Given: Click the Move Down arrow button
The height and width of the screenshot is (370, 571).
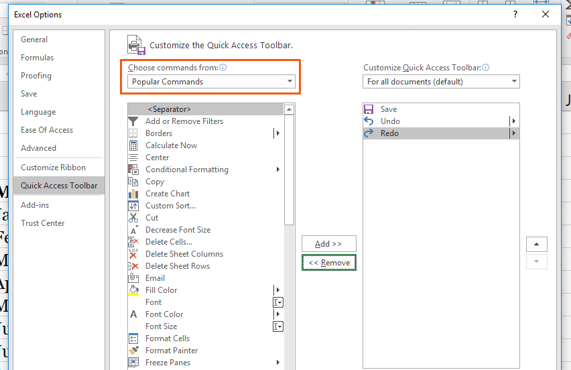Looking at the screenshot, I should 536,262.
